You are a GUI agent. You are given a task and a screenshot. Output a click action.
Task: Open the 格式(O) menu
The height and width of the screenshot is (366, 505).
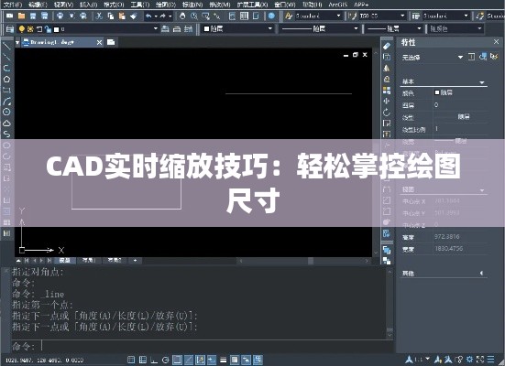pos(114,5)
